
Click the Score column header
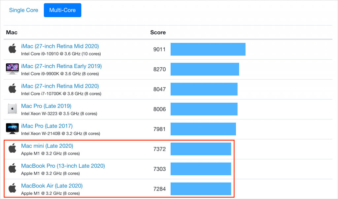click(x=158, y=32)
